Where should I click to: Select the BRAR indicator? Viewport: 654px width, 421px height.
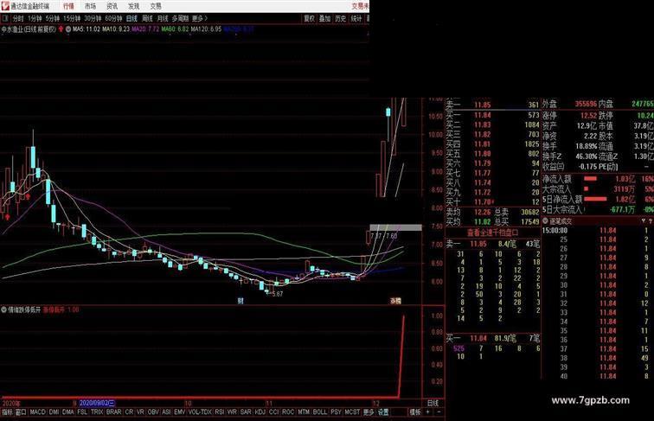(x=114, y=412)
